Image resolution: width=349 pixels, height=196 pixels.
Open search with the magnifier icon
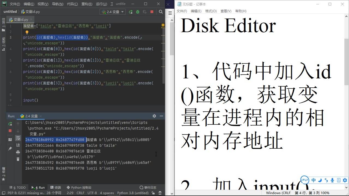pos(161,12)
